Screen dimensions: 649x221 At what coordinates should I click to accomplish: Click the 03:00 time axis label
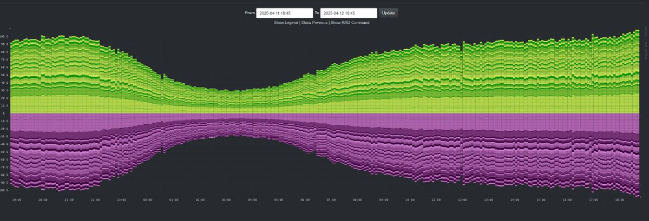[226, 200]
